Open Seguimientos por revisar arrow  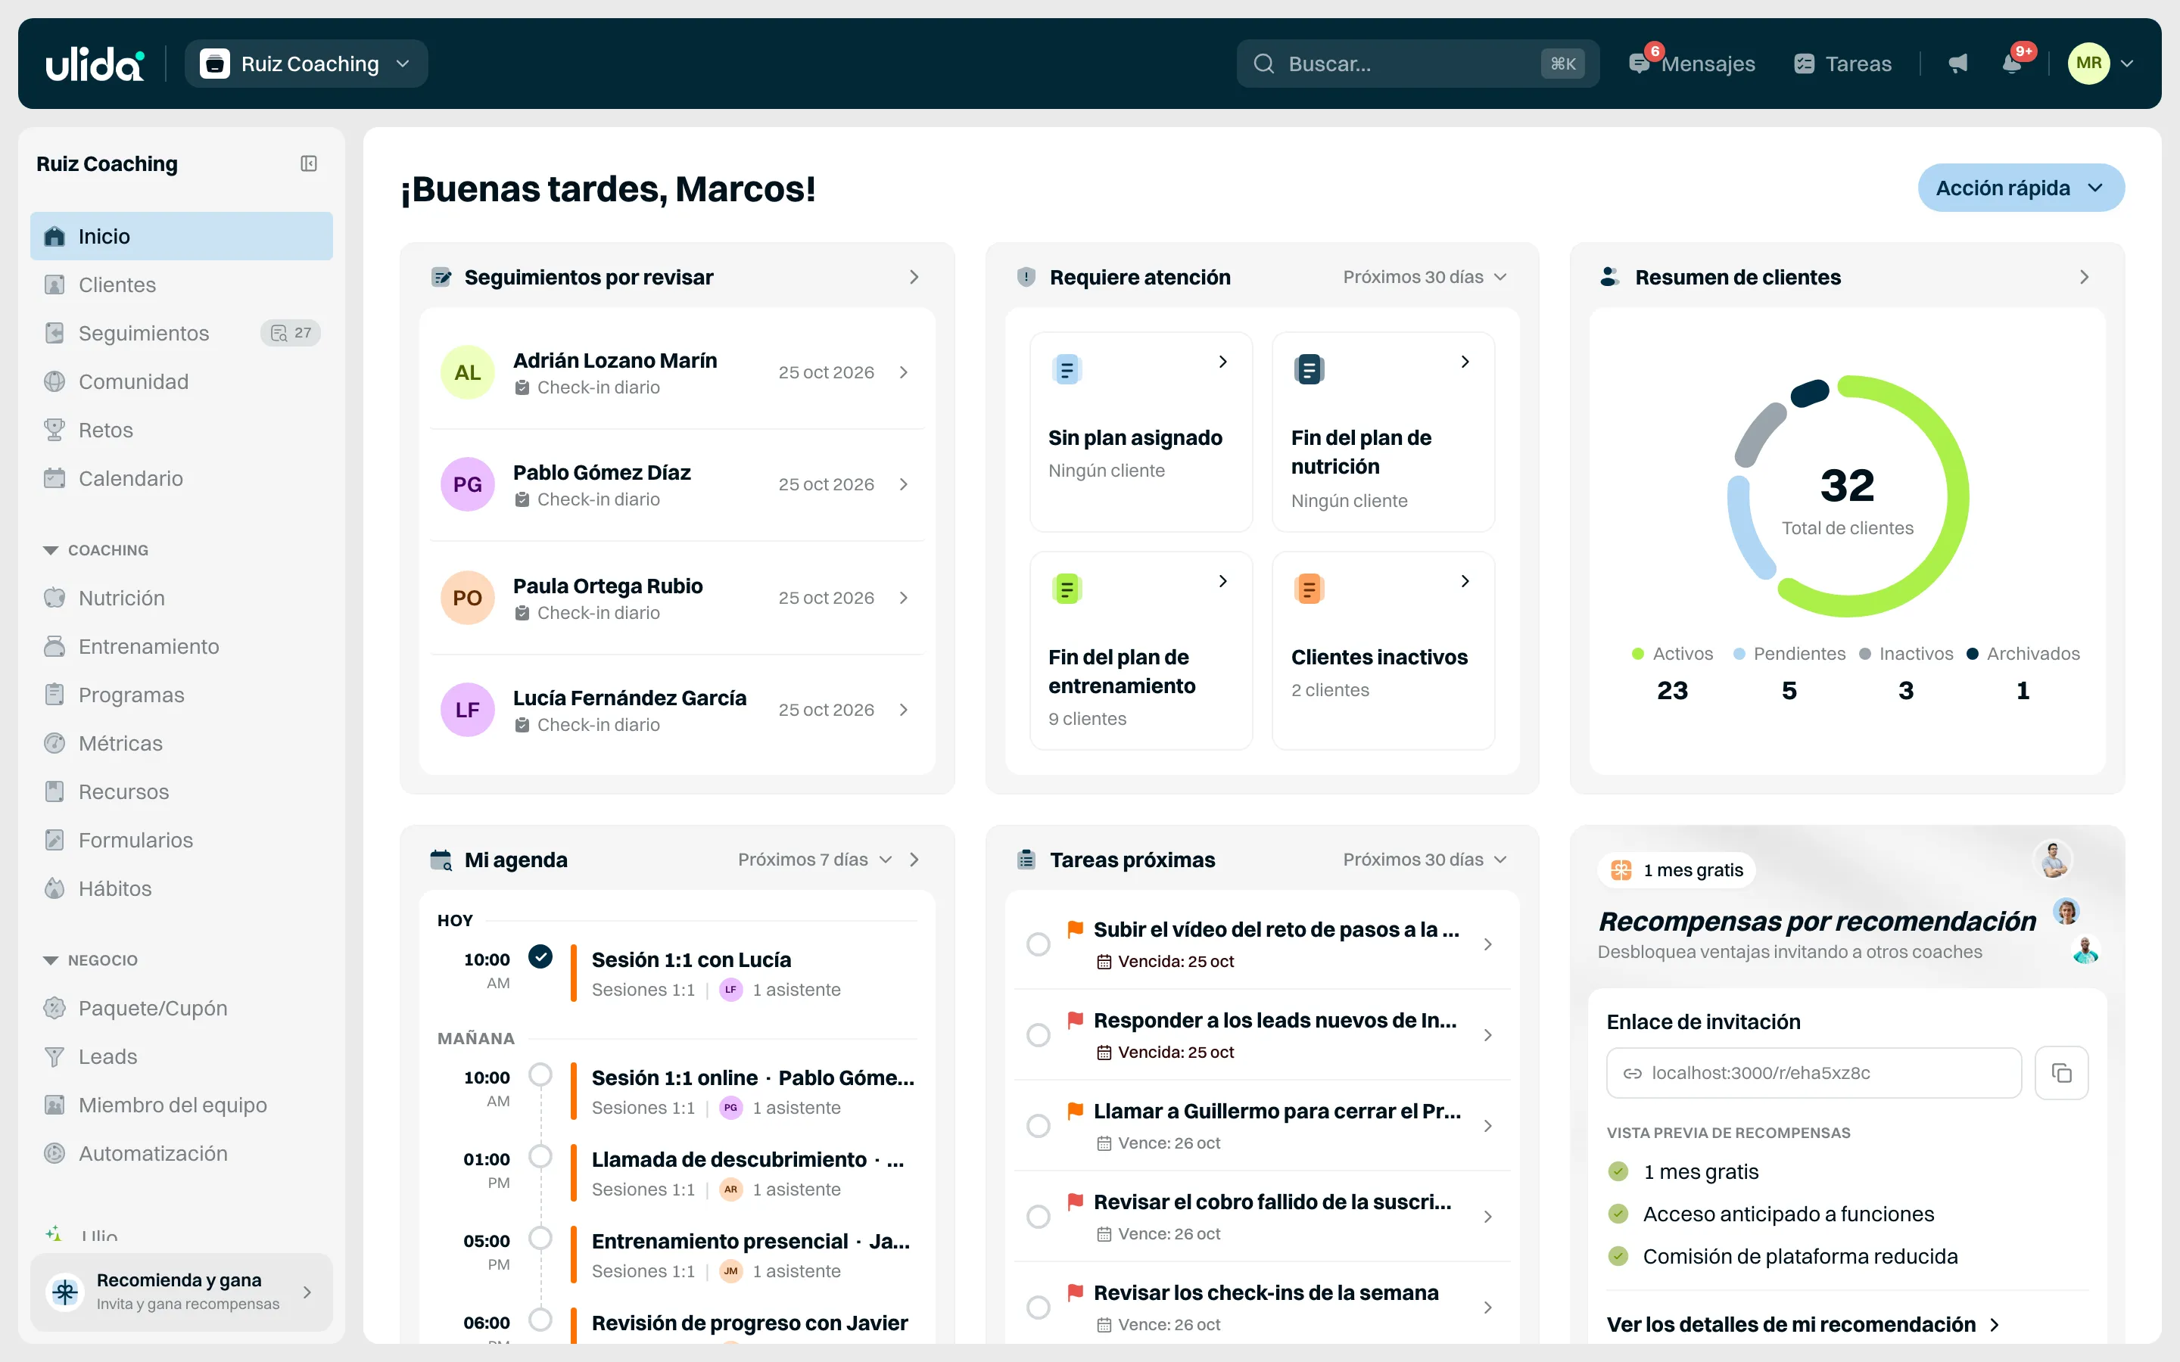click(x=914, y=276)
